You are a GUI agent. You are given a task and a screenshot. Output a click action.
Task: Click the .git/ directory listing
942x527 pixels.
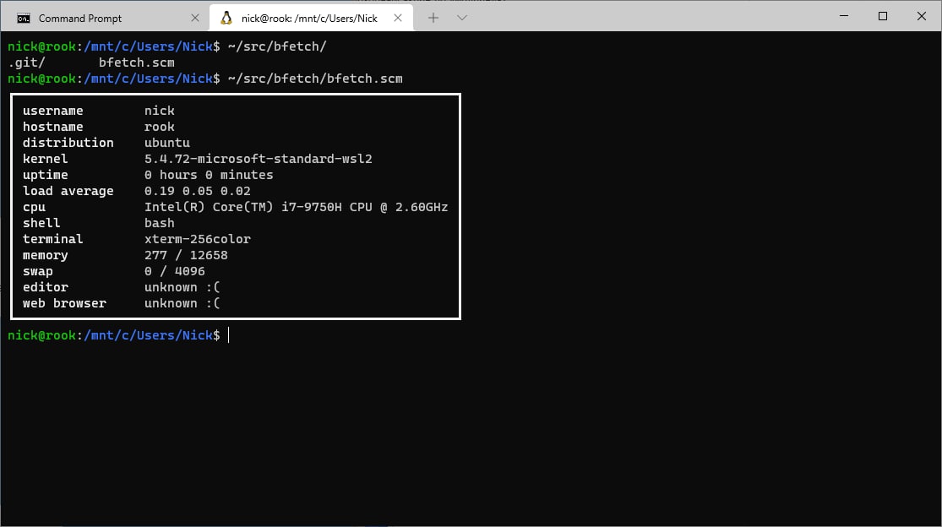(x=27, y=62)
